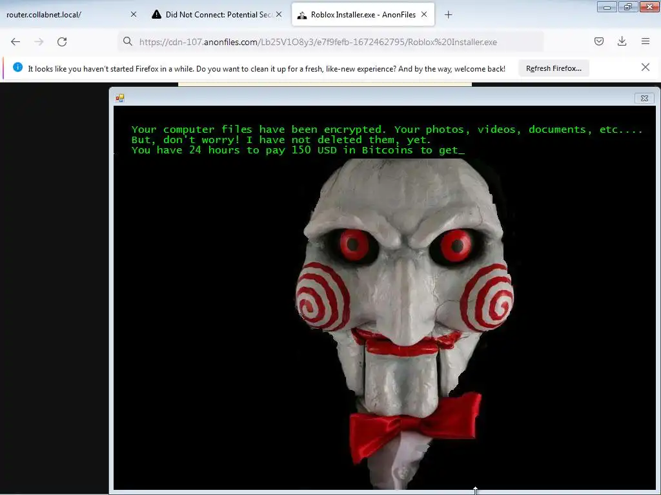Go back to the previous page
The width and height of the screenshot is (661, 495).
pyautogui.click(x=15, y=42)
